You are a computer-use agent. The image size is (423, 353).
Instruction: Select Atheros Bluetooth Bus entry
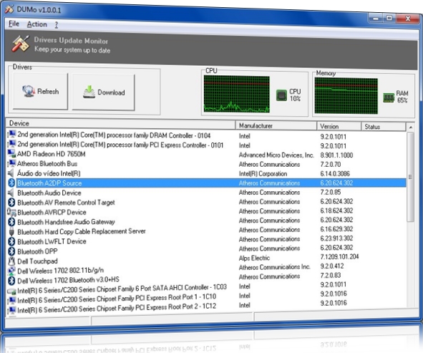tap(47, 163)
